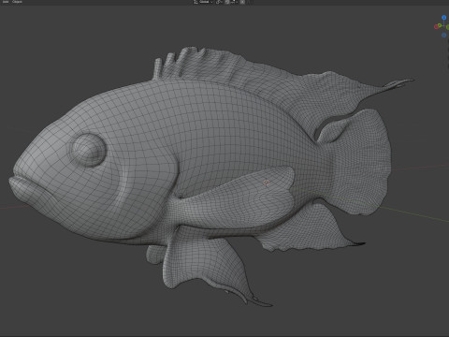Viewport: 449px width, 337px height.
Task: Toggle proportional editing icon in header
Action: (242, 2)
